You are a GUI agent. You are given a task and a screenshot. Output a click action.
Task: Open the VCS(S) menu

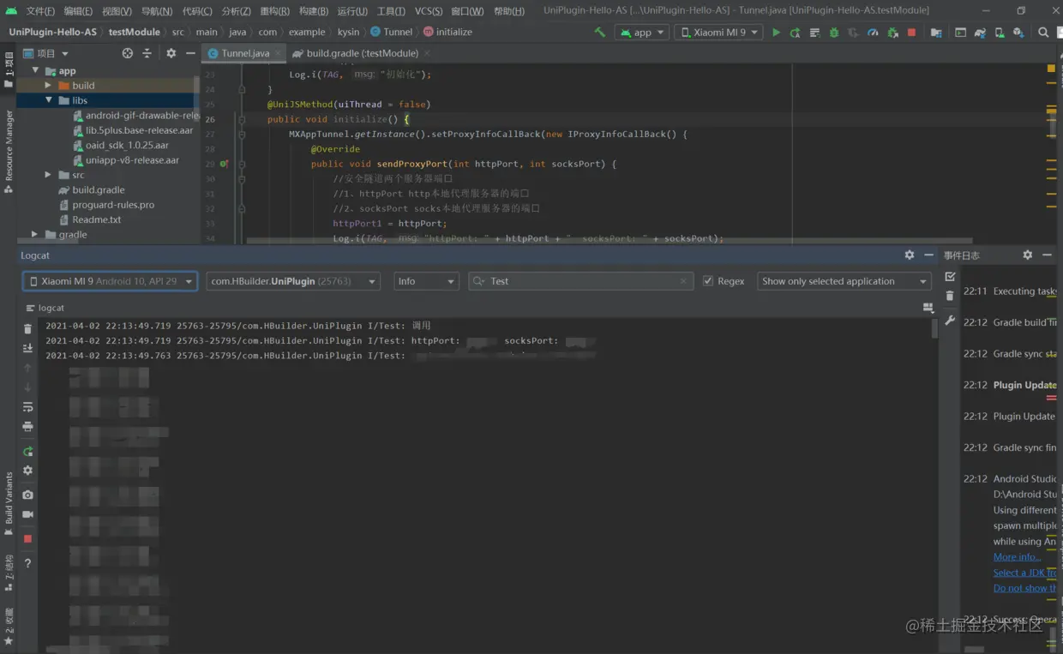pyautogui.click(x=429, y=11)
